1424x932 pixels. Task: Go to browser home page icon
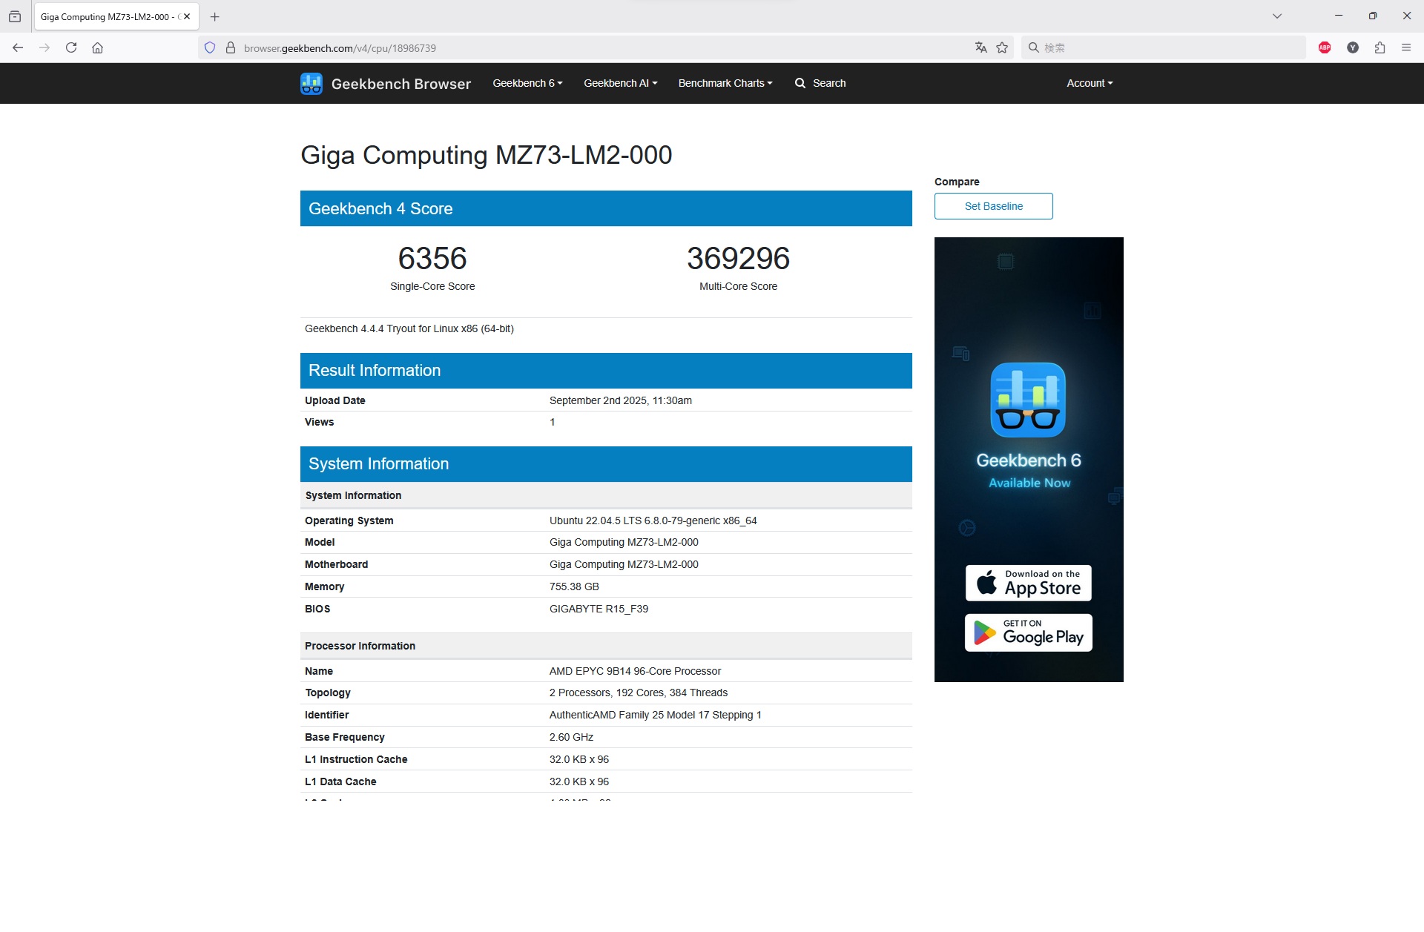click(x=97, y=47)
